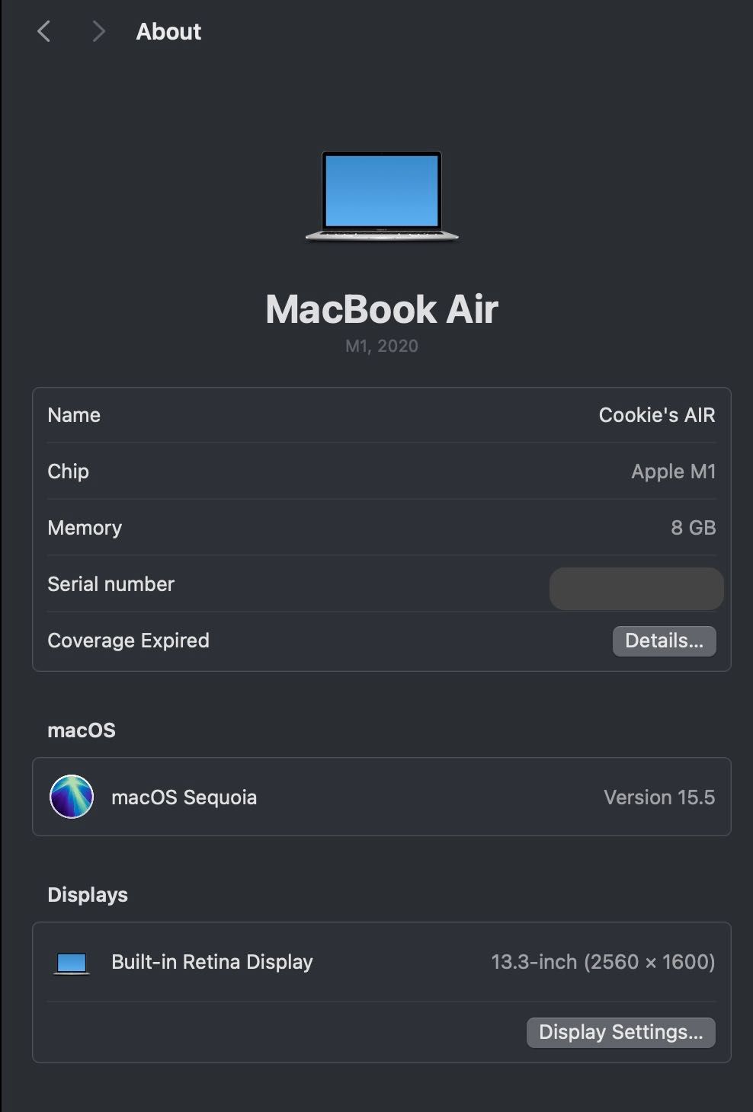Click the About page title
This screenshot has width=753, height=1112.
pos(168,31)
